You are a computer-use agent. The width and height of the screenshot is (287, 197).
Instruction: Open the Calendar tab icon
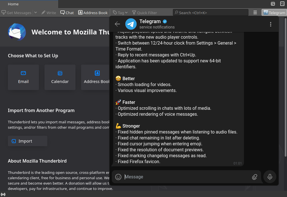tap(273, 4)
